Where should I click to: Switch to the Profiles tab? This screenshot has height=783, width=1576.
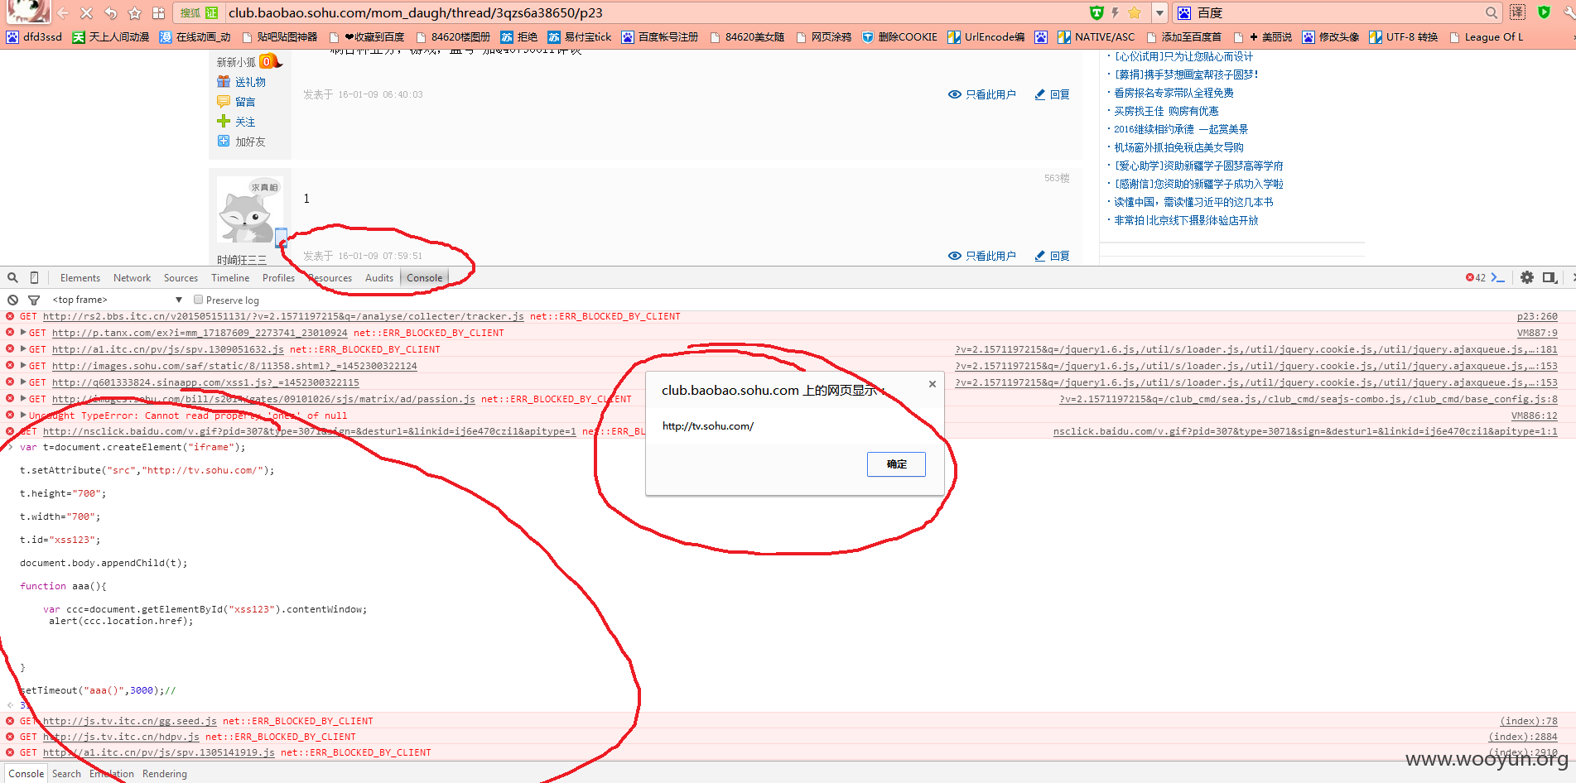(278, 278)
